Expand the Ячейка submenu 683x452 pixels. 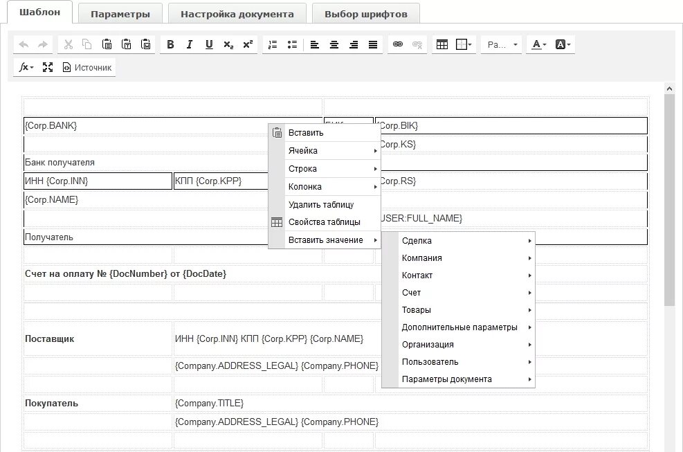click(x=325, y=151)
